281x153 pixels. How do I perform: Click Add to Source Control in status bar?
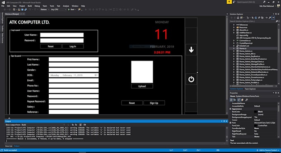[x=268, y=150]
